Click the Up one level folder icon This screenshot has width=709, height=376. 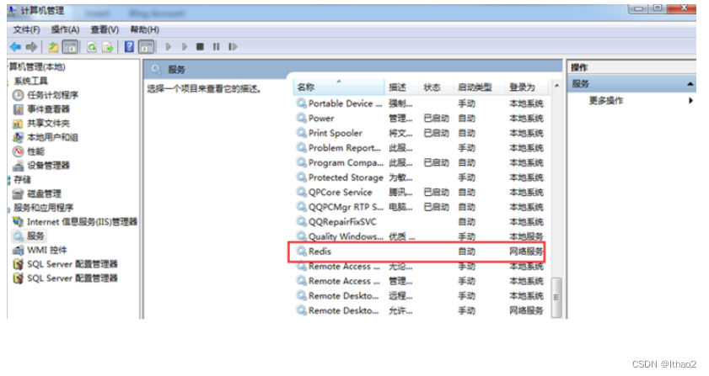53,47
